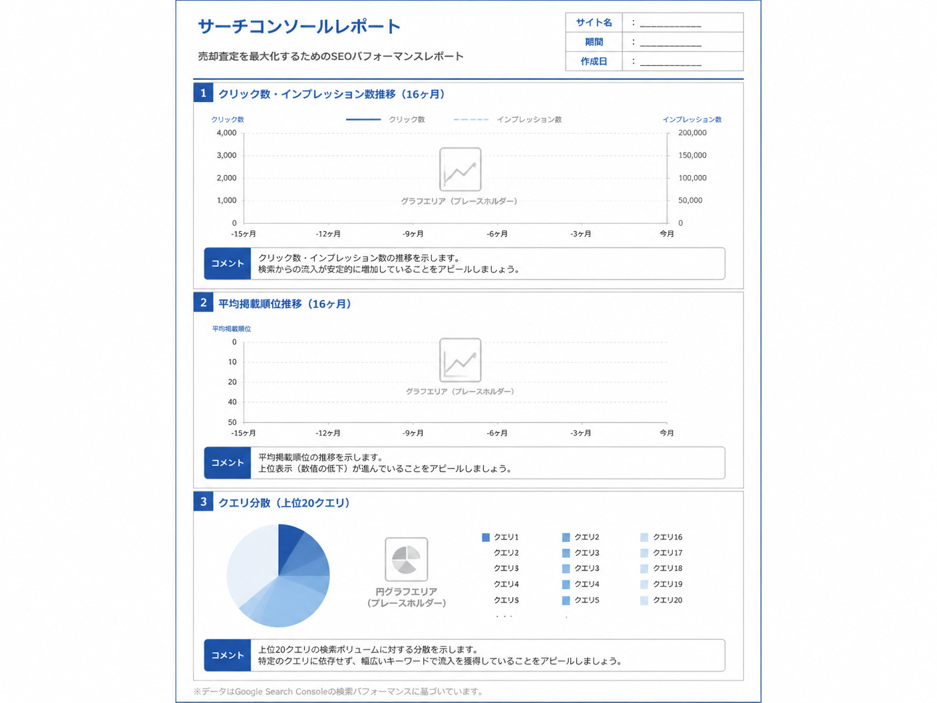Click the Google Search Console footnote text
The width and height of the screenshot is (937, 703).
pos(338,692)
